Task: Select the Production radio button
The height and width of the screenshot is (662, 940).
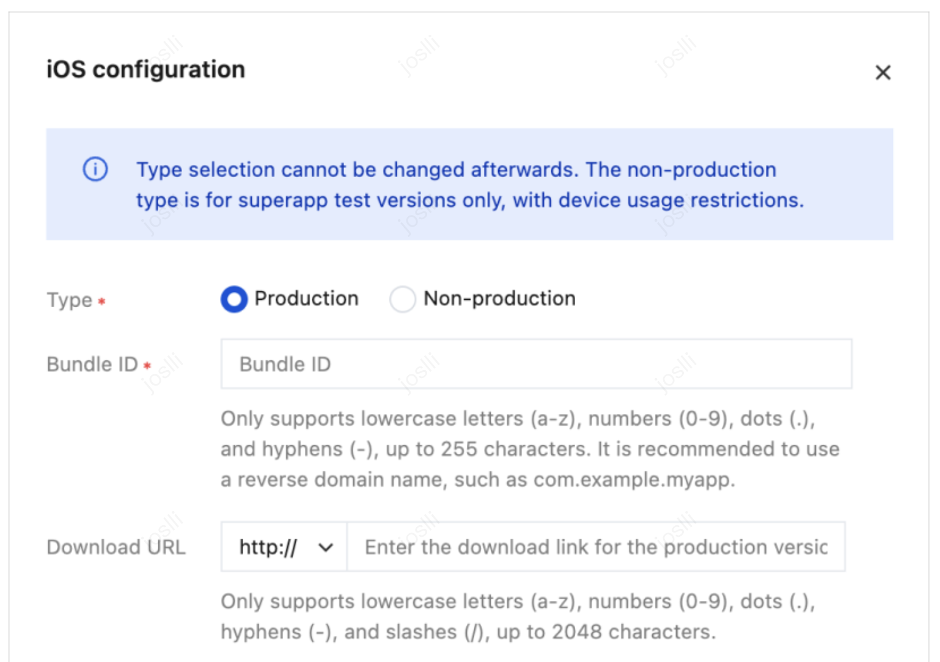Action: click(x=234, y=299)
